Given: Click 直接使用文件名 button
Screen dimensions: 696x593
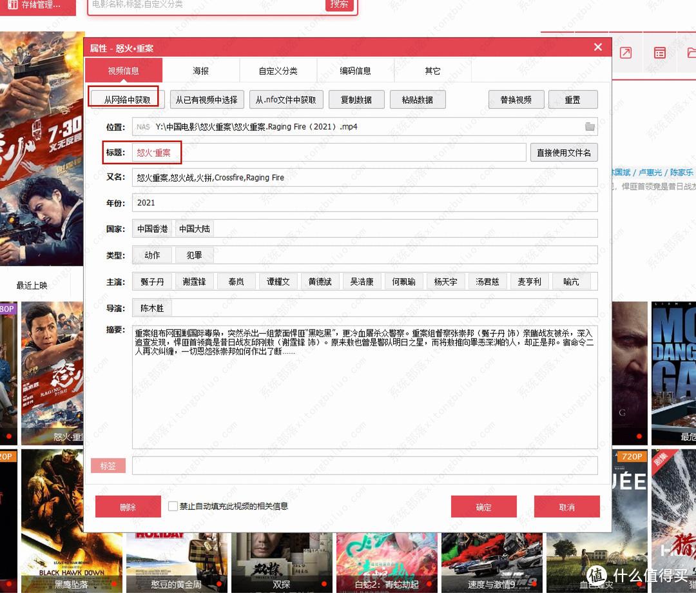Looking at the screenshot, I should pos(564,153).
